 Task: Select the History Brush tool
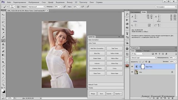click(x=3, y=48)
